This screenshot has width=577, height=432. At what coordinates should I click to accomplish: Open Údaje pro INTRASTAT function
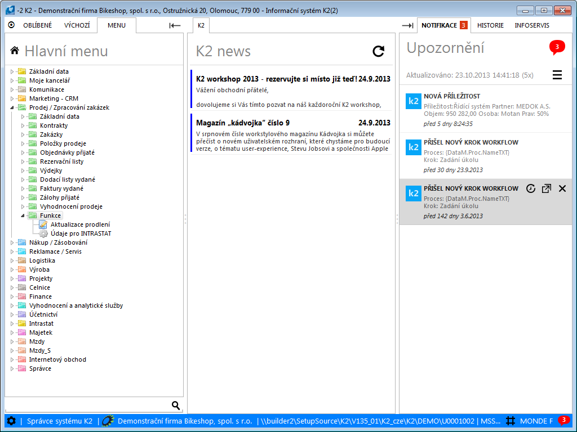coord(81,233)
